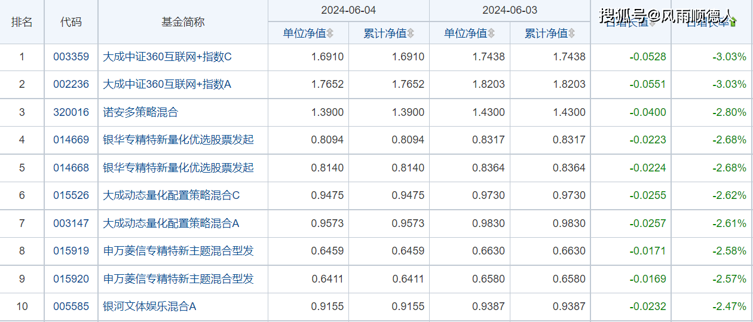Select the -0.0232 daily change value
The height and width of the screenshot is (322, 753).
648,306
